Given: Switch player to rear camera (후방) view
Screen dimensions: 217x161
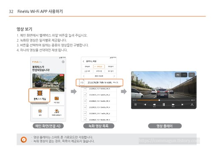Looking at the screenshot, I should click(x=184, y=75).
